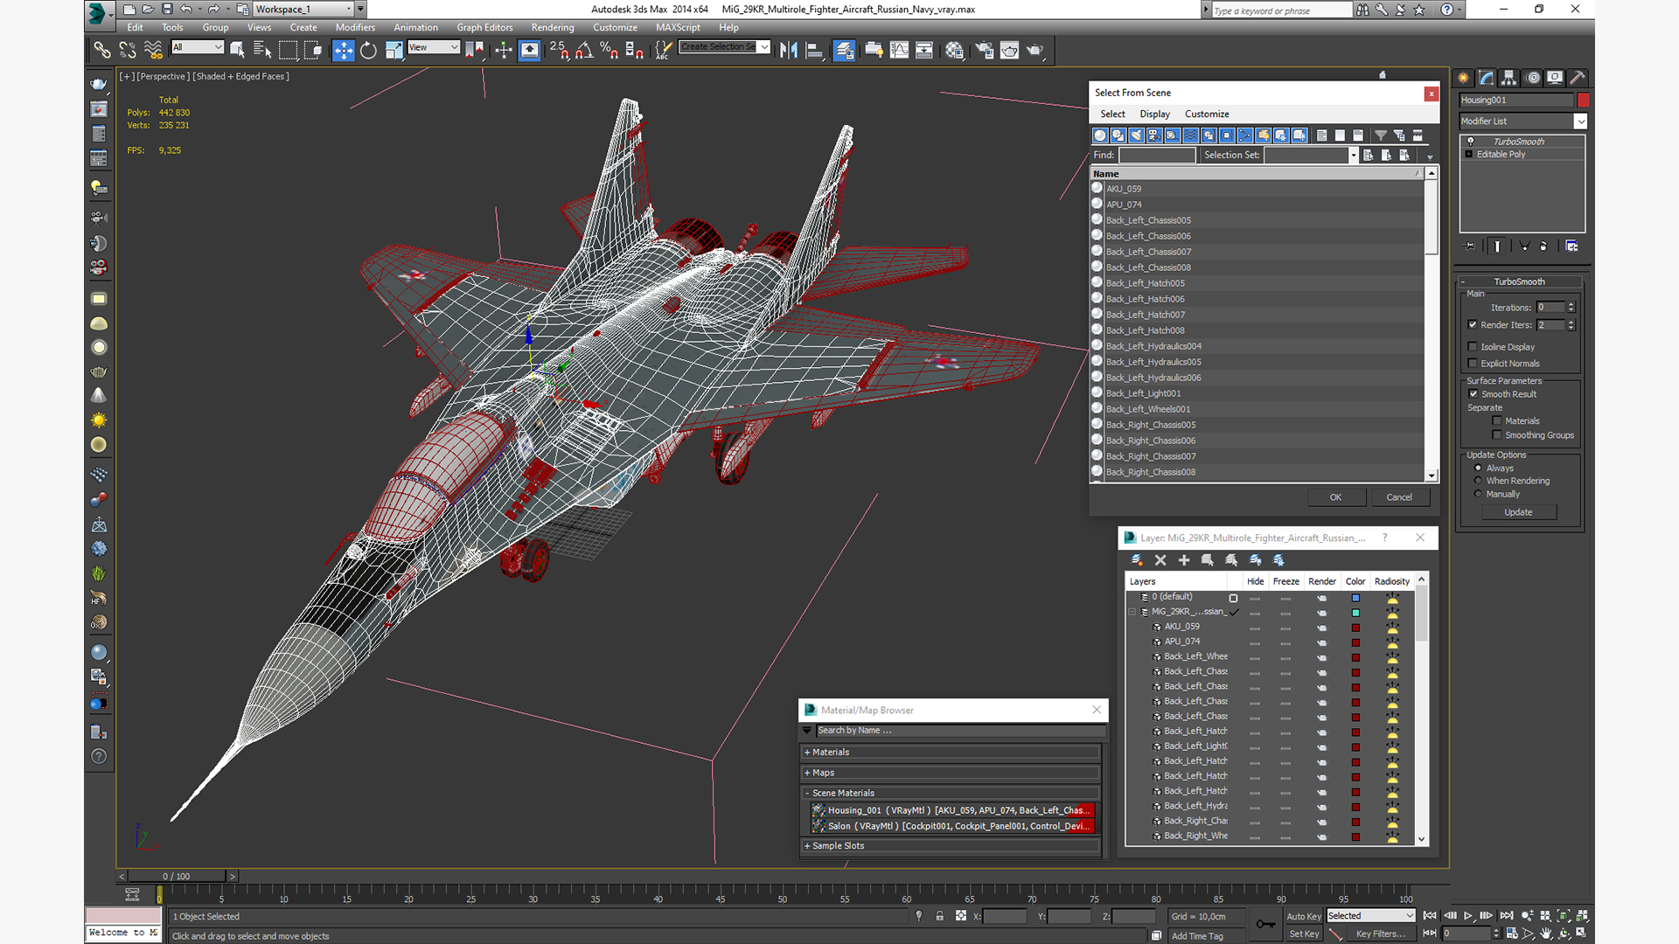This screenshot has height=944, width=1679.
Task: Open the selection filter All dropdown
Action: tap(198, 47)
